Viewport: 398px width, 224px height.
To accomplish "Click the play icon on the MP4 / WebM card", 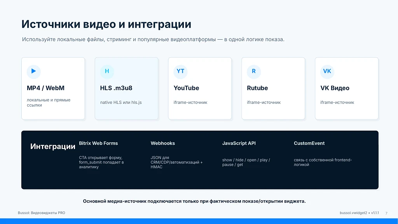I will [x=34, y=71].
